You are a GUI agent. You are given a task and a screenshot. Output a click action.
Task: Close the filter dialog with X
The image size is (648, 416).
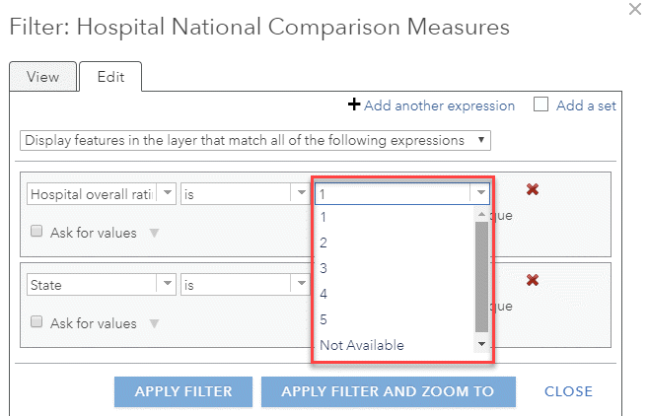coord(633,8)
